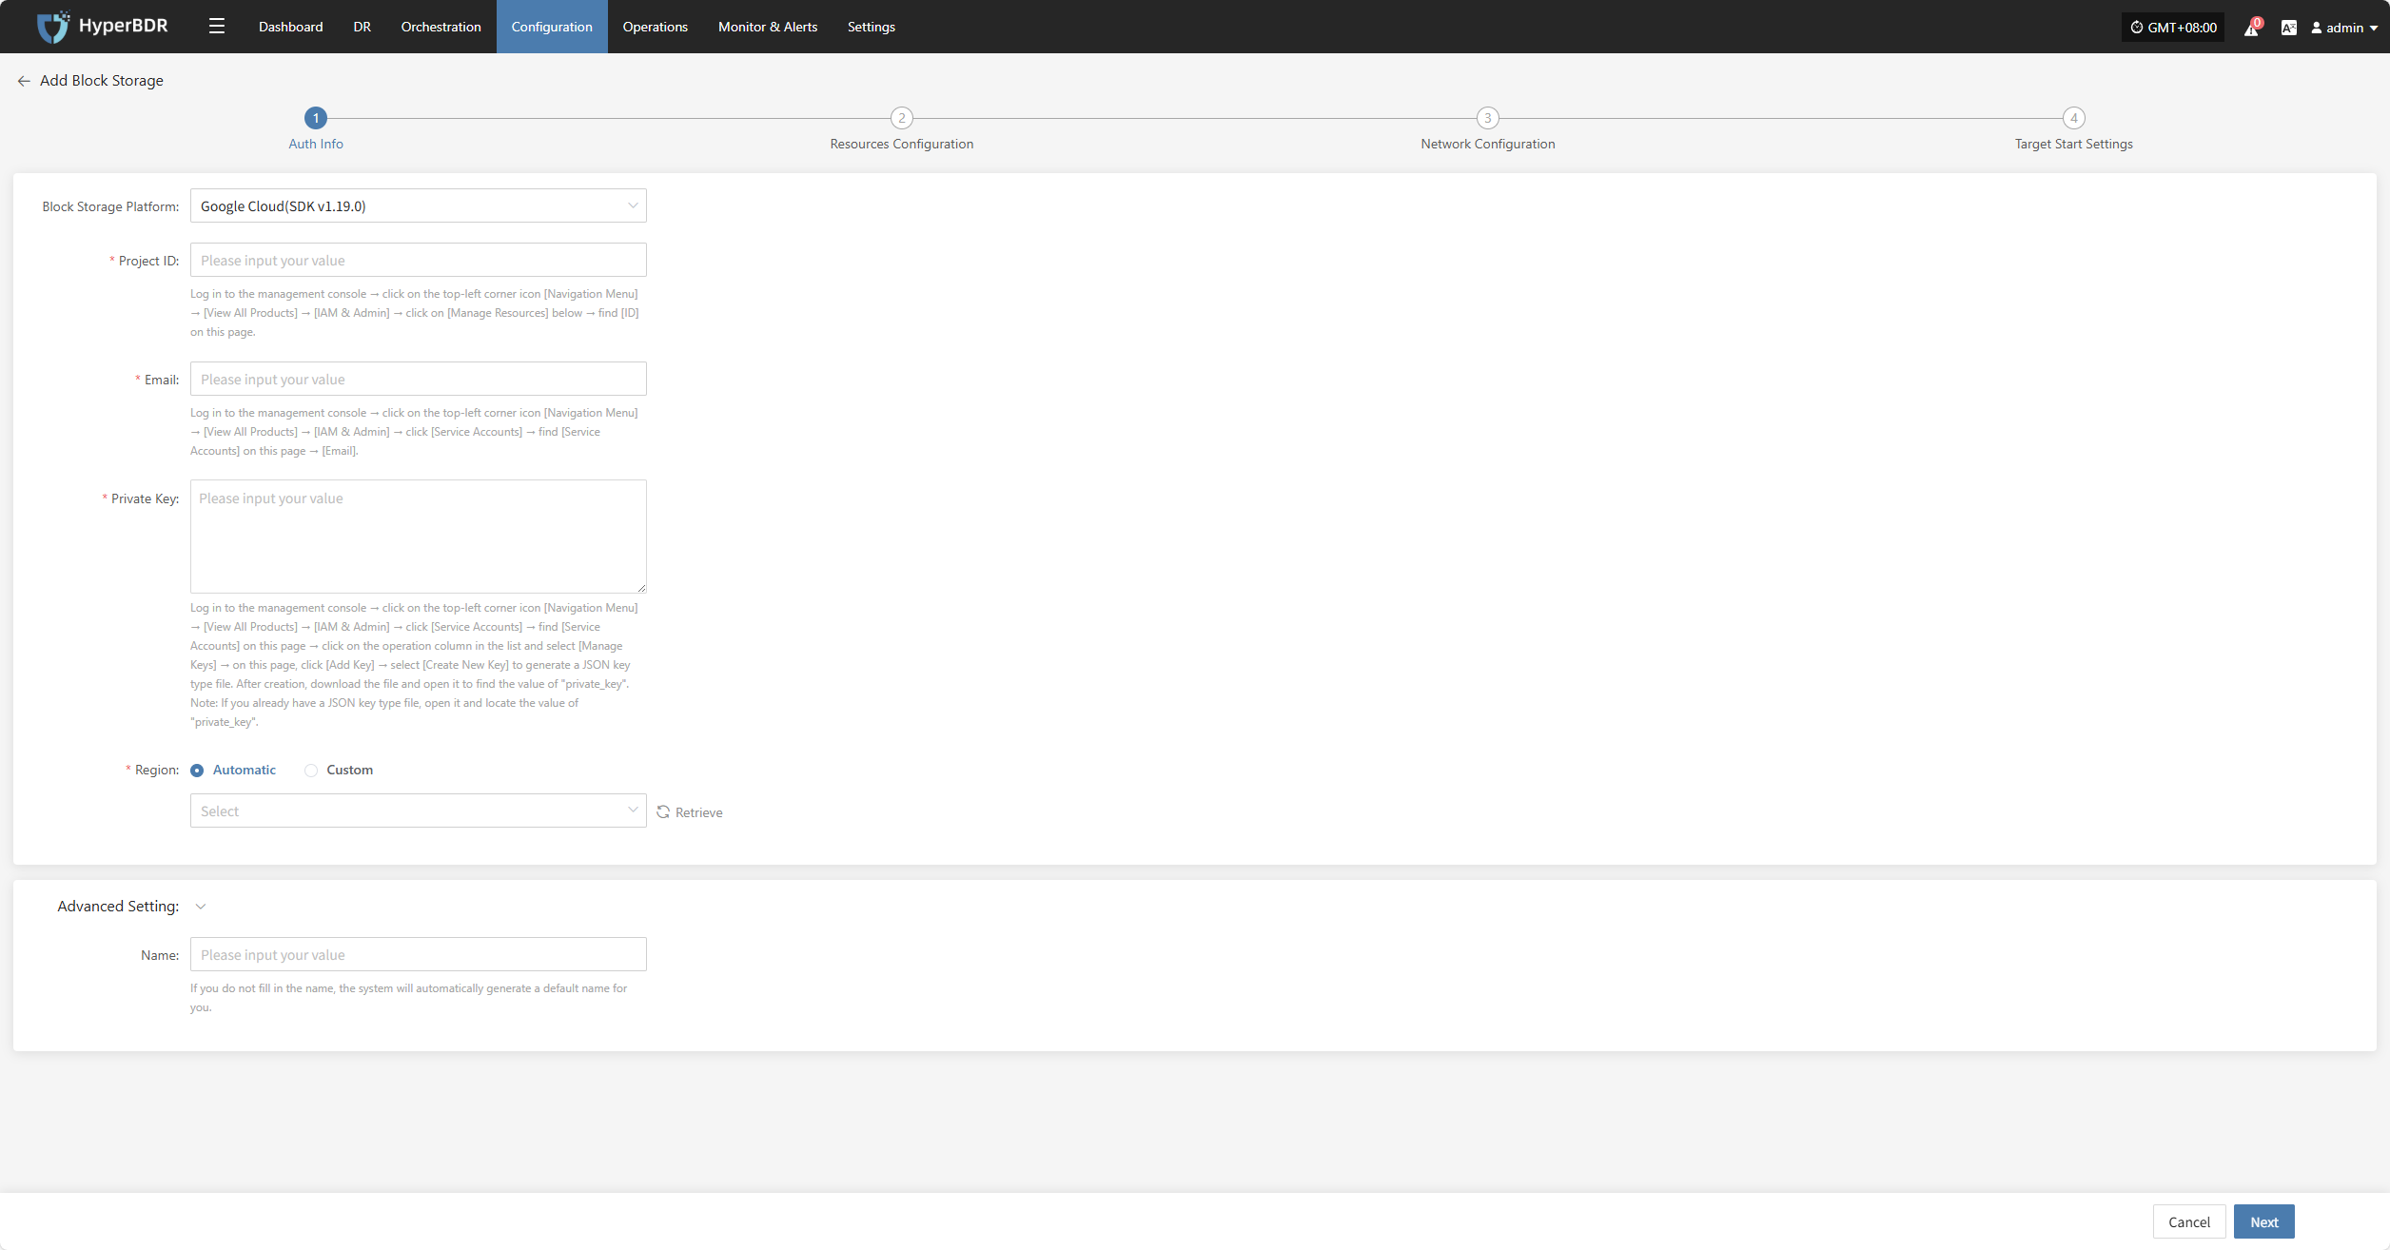Select the Automatic region radio button

[197, 771]
